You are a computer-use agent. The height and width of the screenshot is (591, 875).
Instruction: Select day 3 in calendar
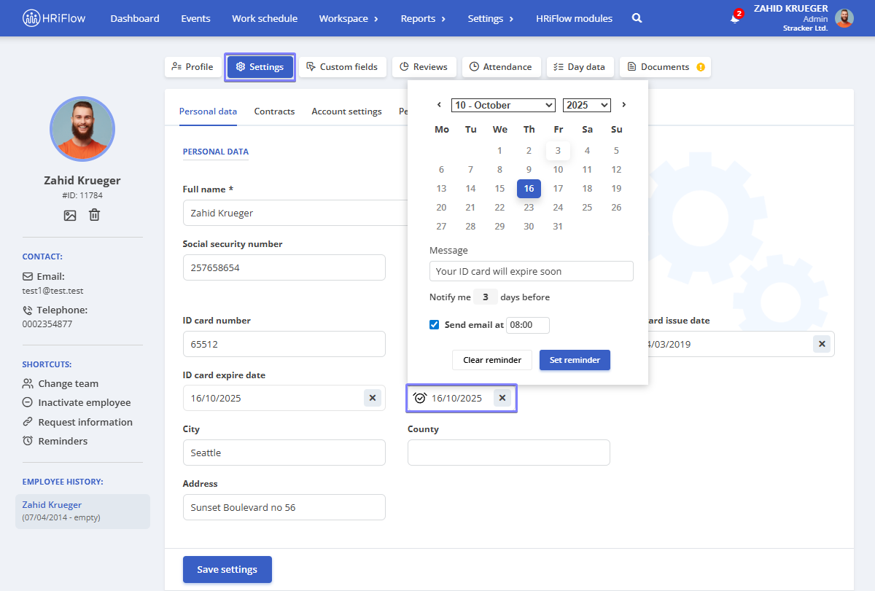(558, 151)
